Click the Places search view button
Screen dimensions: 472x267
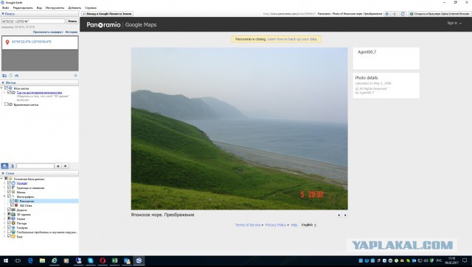click(x=5, y=166)
